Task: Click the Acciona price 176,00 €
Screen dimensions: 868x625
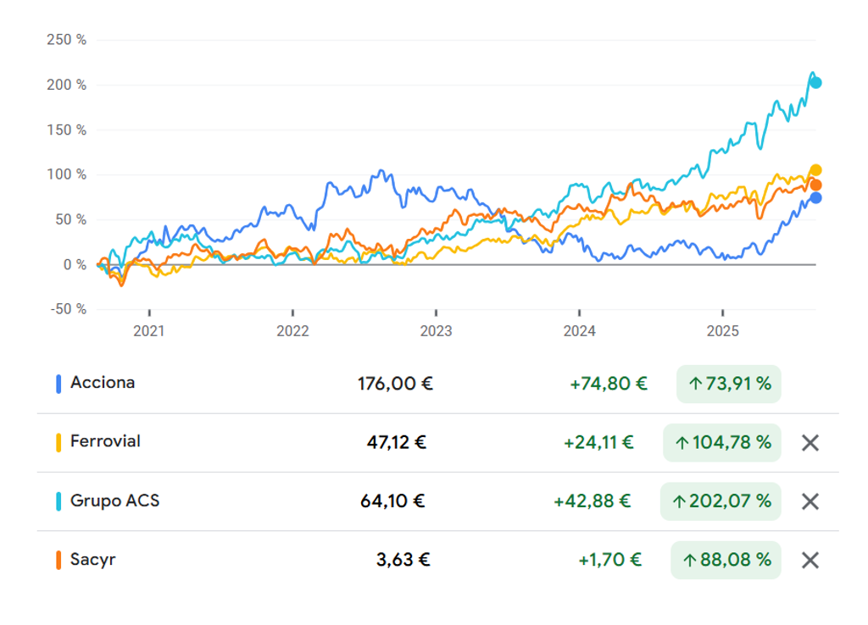Action: click(x=395, y=384)
